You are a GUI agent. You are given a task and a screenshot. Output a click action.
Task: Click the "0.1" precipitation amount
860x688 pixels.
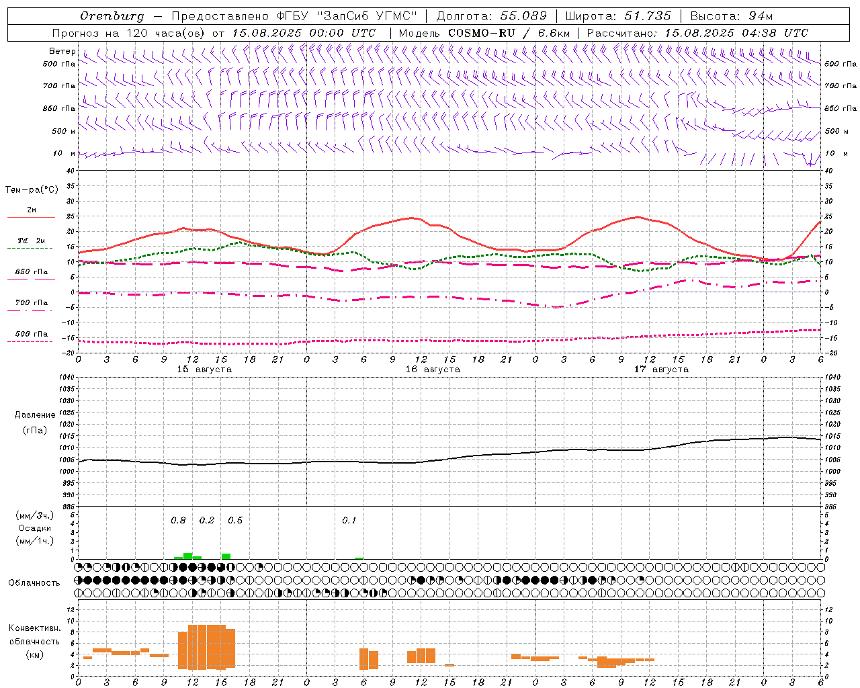pos(349,521)
